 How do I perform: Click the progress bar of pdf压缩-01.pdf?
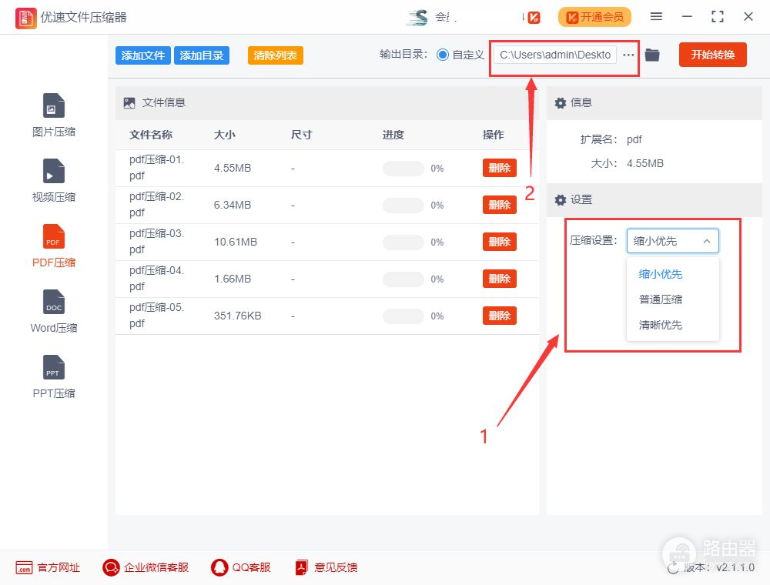403,169
